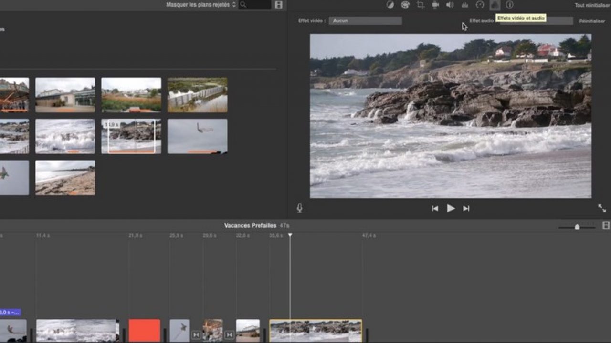
Task: Click the Tout réinitialiser button
Action: (x=592, y=5)
